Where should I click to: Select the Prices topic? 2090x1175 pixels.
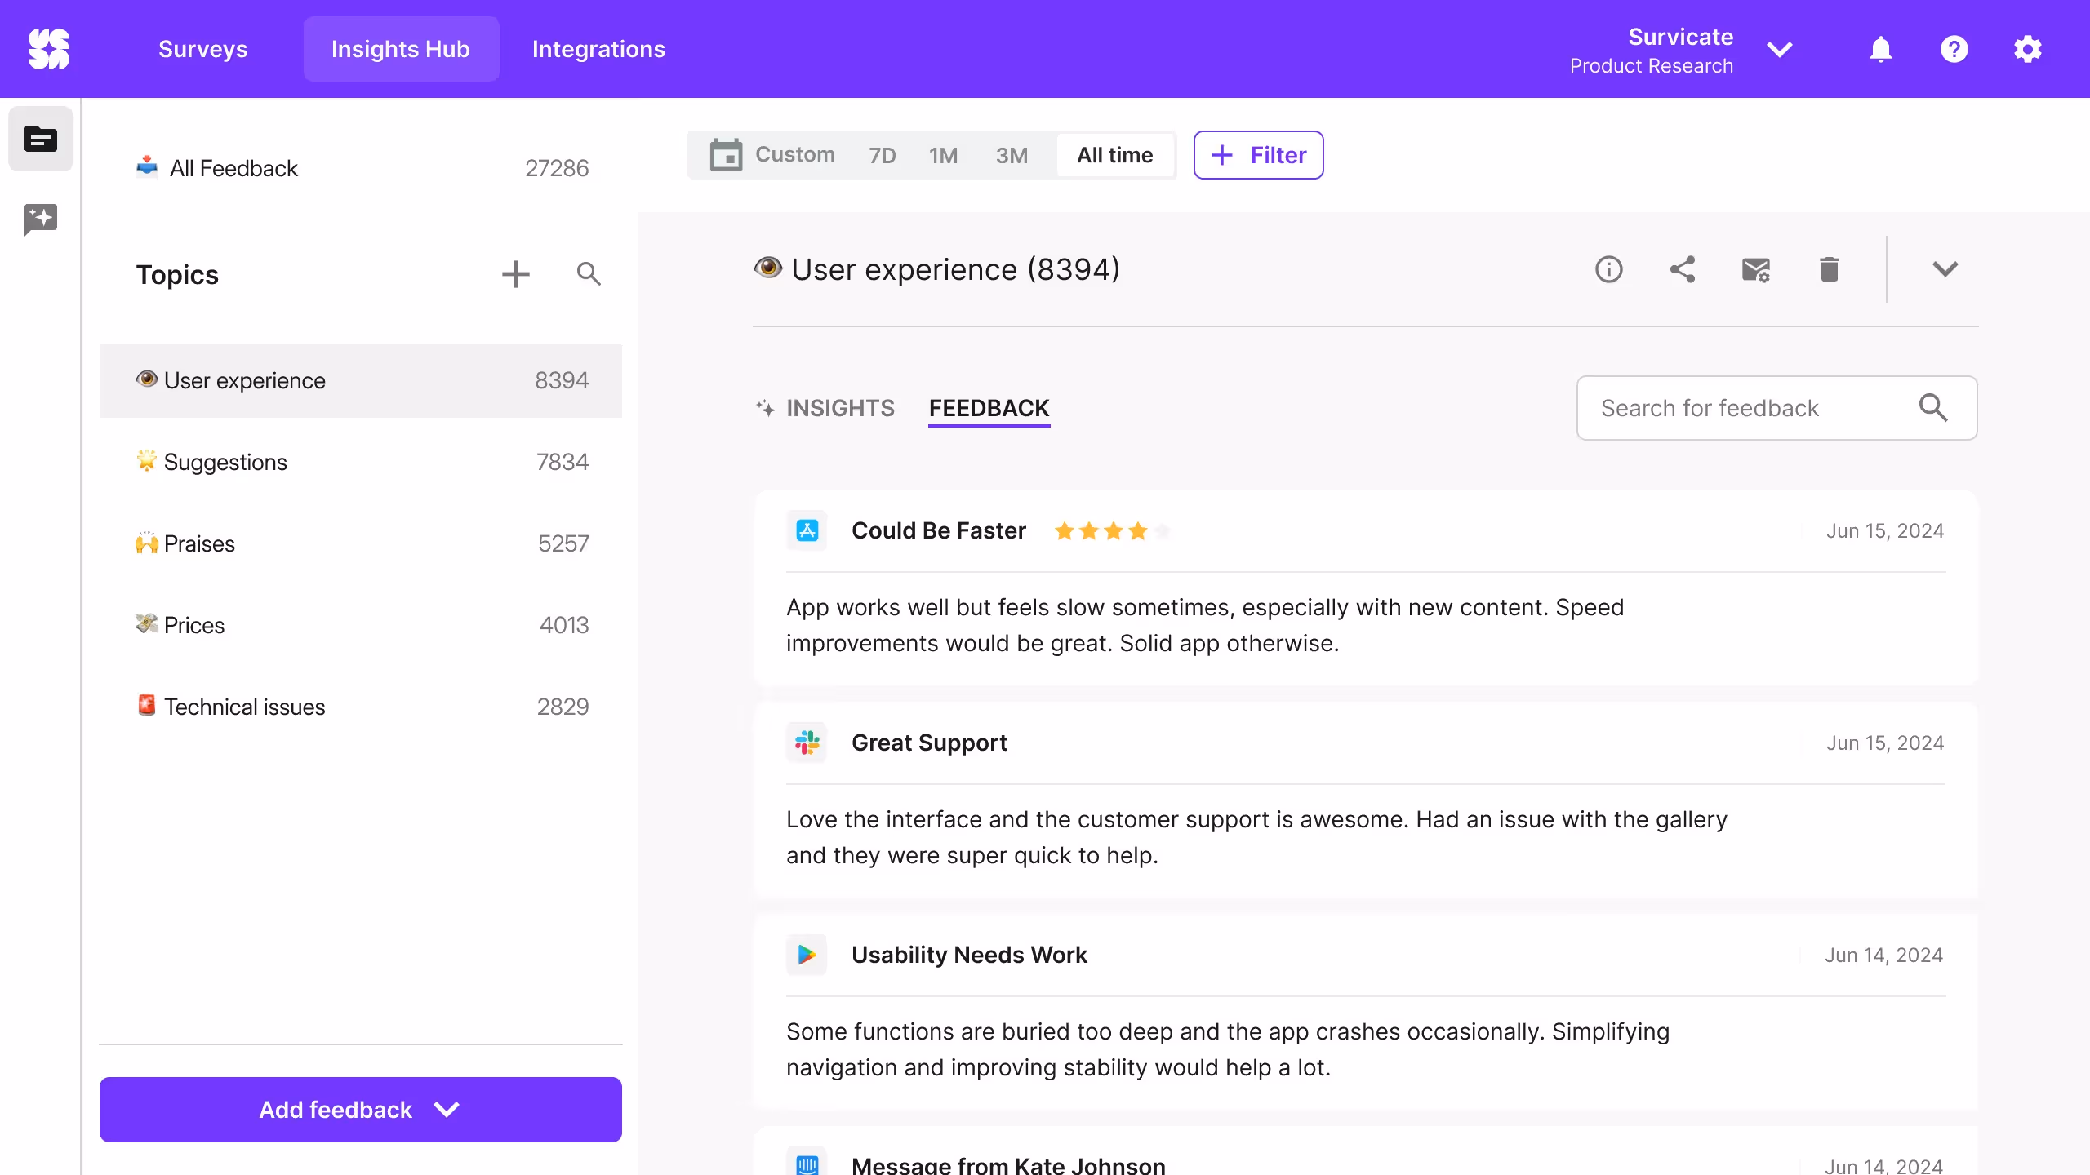coord(361,625)
